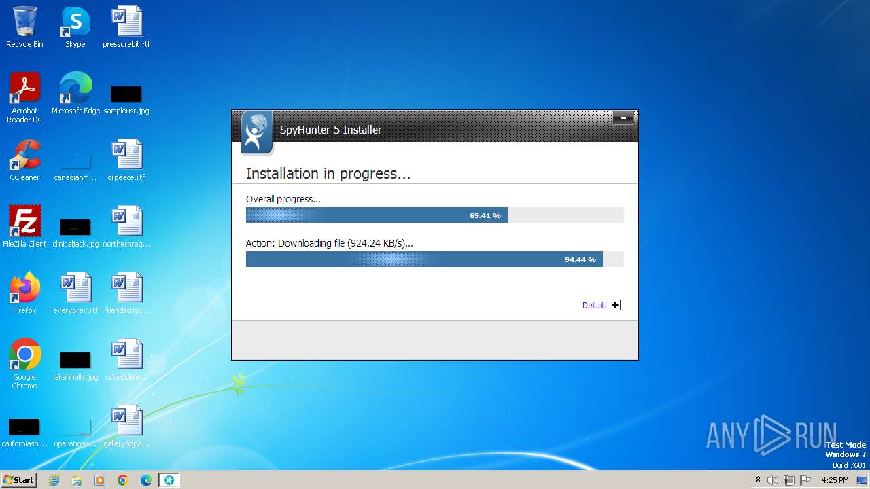This screenshot has height=489, width=870.
Task: Click the Overall progress bar
Action: [434, 215]
